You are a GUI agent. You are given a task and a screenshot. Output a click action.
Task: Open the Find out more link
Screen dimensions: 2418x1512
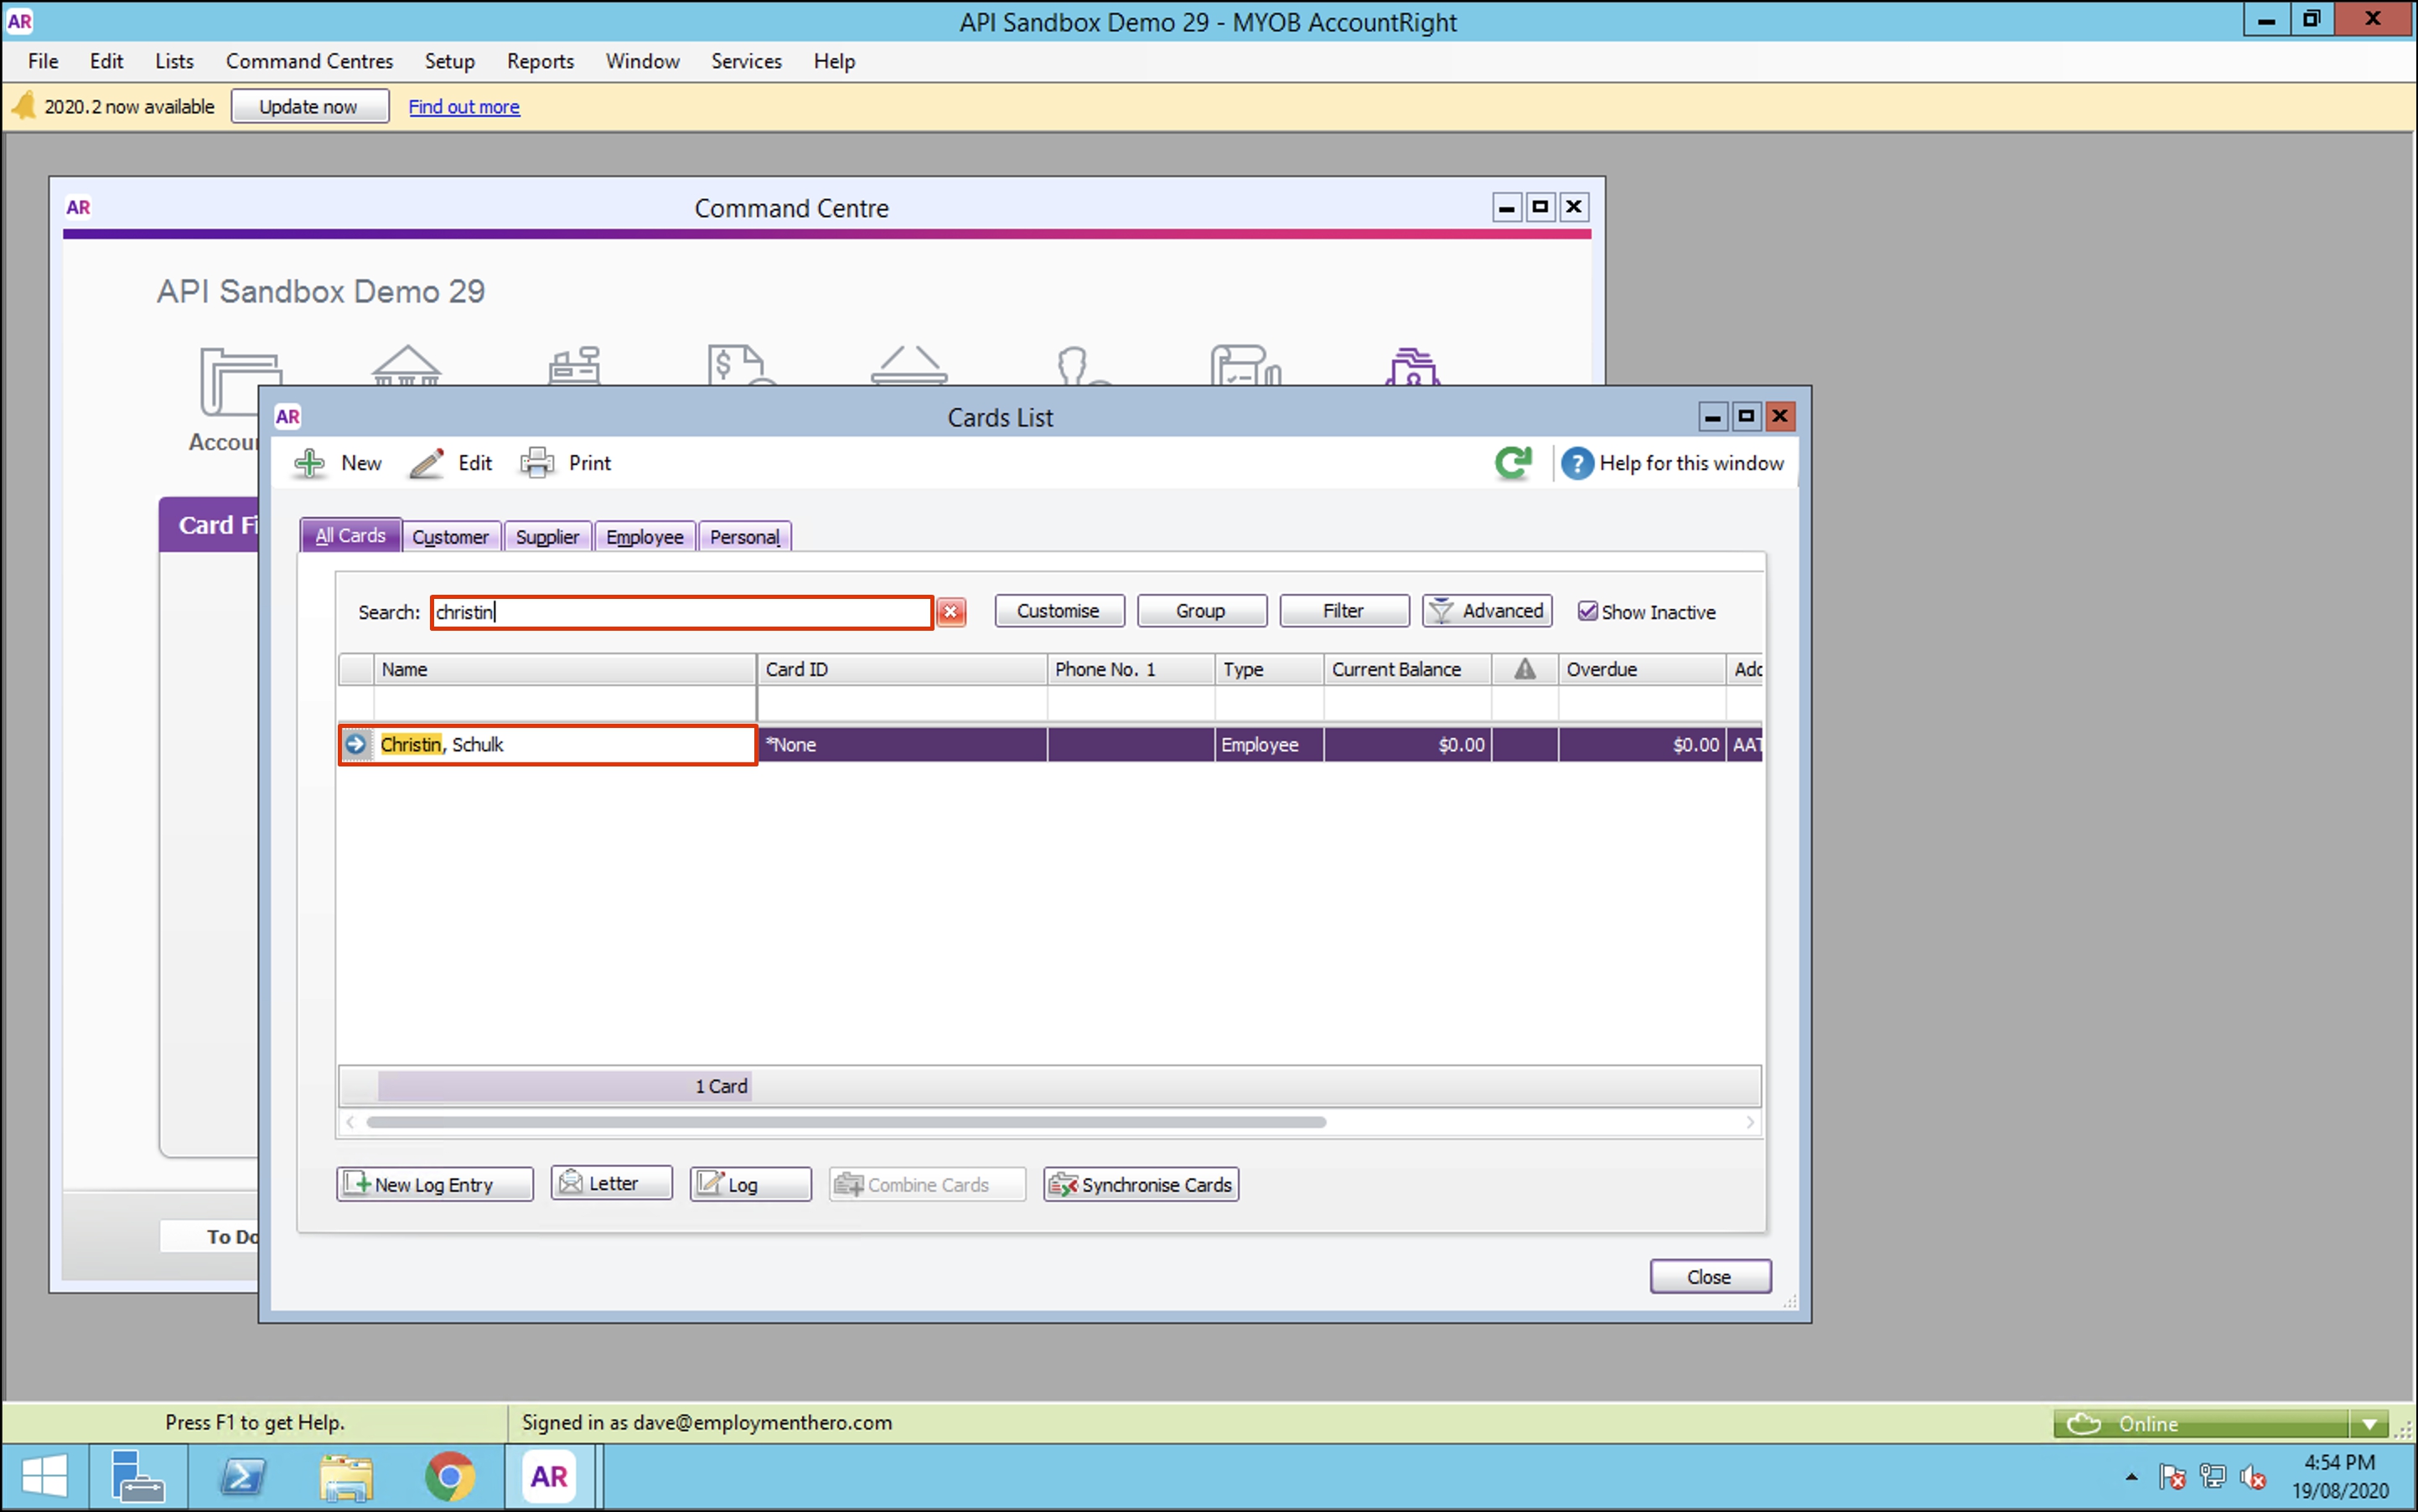463,106
